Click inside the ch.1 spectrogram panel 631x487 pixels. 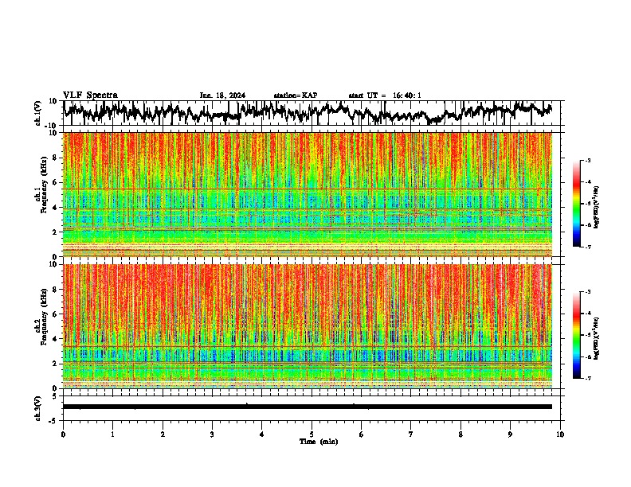coord(308,194)
